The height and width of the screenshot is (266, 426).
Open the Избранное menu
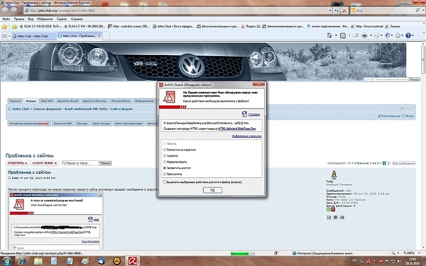[x=45, y=19]
